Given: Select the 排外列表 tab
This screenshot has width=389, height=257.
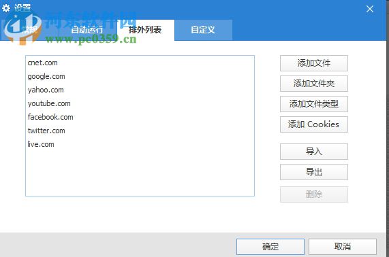Looking at the screenshot, I should [145, 30].
